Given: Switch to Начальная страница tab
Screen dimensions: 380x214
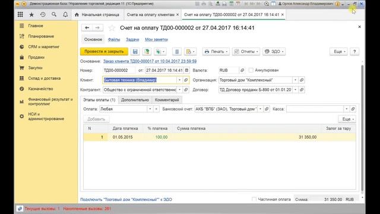Looking at the screenshot, I should tap(97, 15).
